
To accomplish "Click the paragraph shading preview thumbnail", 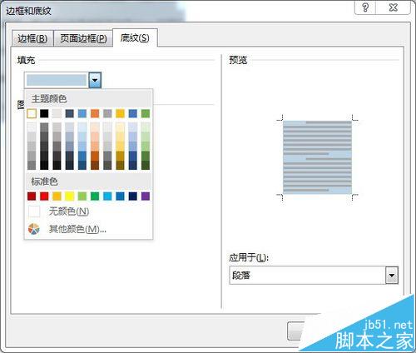I will (x=317, y=157).
